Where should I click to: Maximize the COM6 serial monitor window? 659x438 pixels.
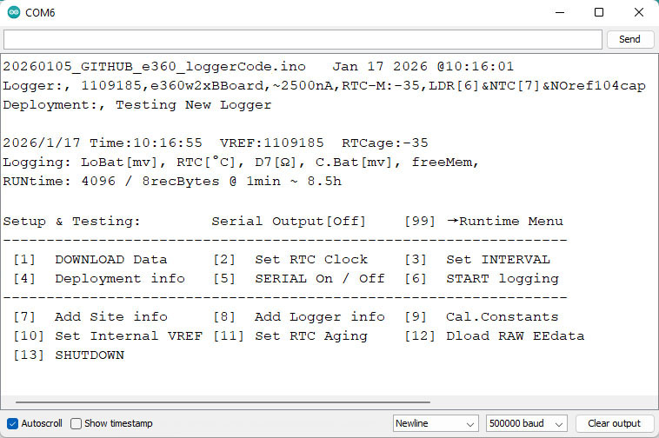point(598,13)
